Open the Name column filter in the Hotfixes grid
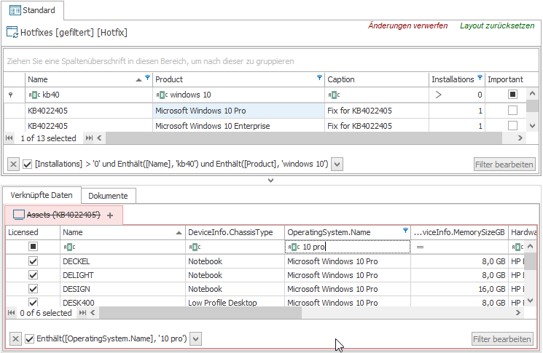 click(x=147, y=77)
